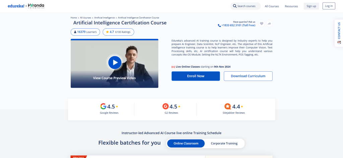Click the search magnifier icon

click(235, 6)
